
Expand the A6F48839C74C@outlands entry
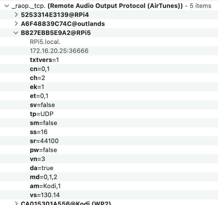coord(16,24)
